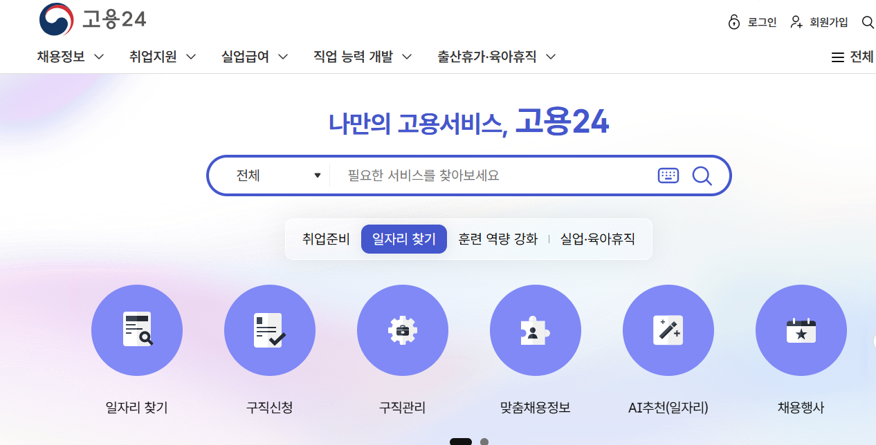This screenshot has width=876, height=445.
Task: Click the 전체 menu text in header
Action: pyautogui.click(x=861, y=57)
